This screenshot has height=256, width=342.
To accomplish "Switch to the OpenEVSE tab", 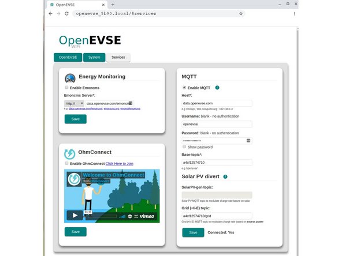I will click(68, 58).
